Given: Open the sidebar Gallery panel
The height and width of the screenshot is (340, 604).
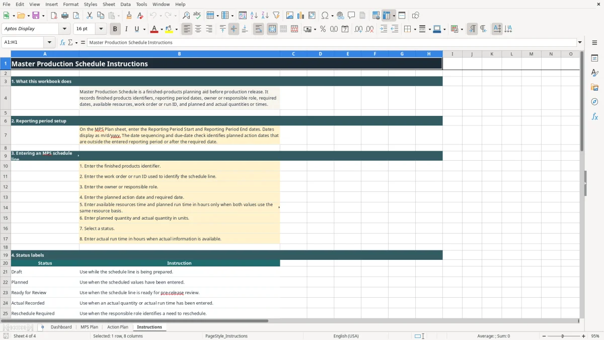Looking at the screenshot, I should 594,87.
